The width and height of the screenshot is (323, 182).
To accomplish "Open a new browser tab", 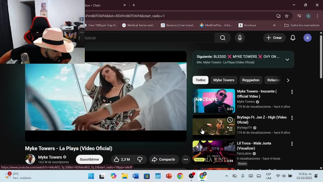I will 134,5.
